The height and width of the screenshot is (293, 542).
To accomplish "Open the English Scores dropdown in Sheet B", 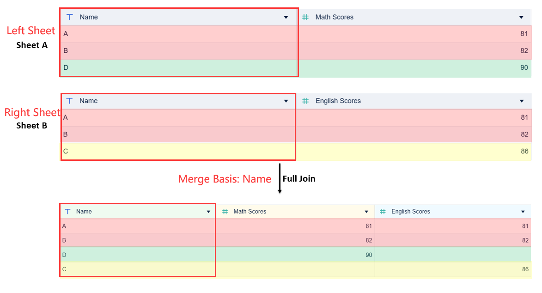I will tap(522, 101).
